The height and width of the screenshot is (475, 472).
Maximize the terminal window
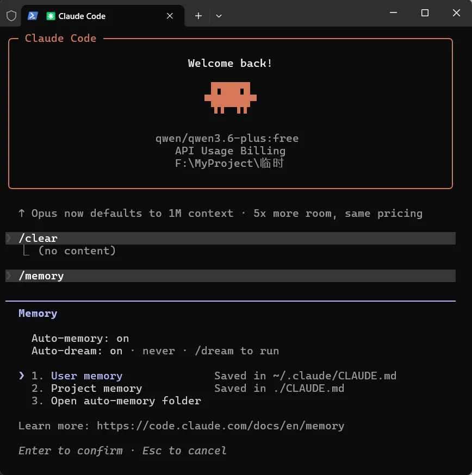coord(425,12)
